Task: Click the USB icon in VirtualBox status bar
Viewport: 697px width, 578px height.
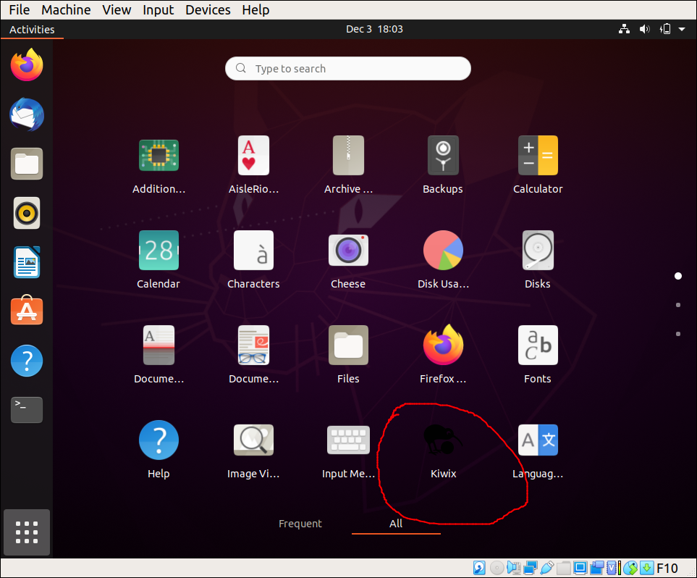Action: 548,567
